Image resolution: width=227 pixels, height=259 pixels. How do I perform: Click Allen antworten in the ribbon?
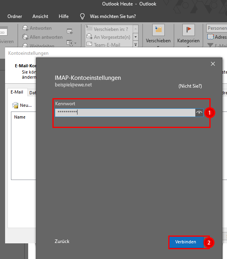(43, 37)
